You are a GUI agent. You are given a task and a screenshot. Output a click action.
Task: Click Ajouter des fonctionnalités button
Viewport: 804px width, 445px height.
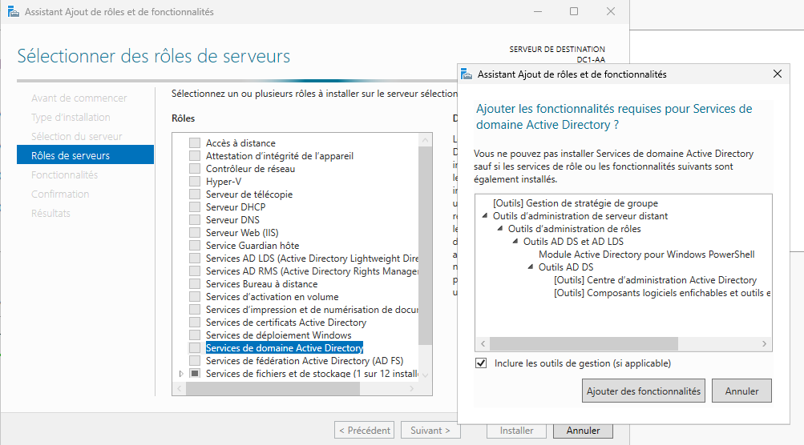point(644,391)
